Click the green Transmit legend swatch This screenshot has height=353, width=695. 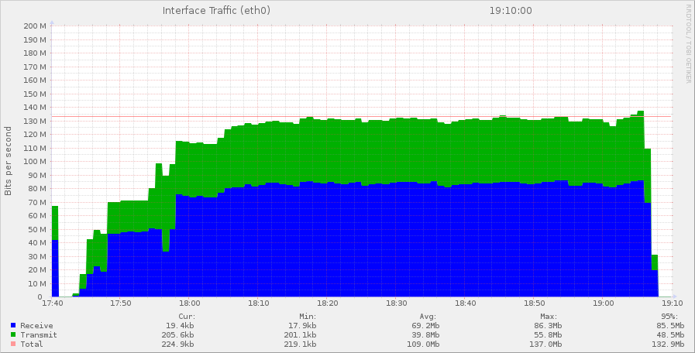coord(13,335)
